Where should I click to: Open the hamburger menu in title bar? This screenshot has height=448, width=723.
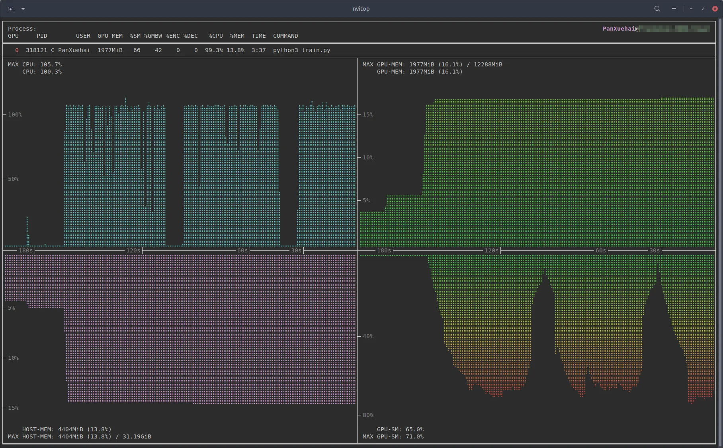pos(674,9)
